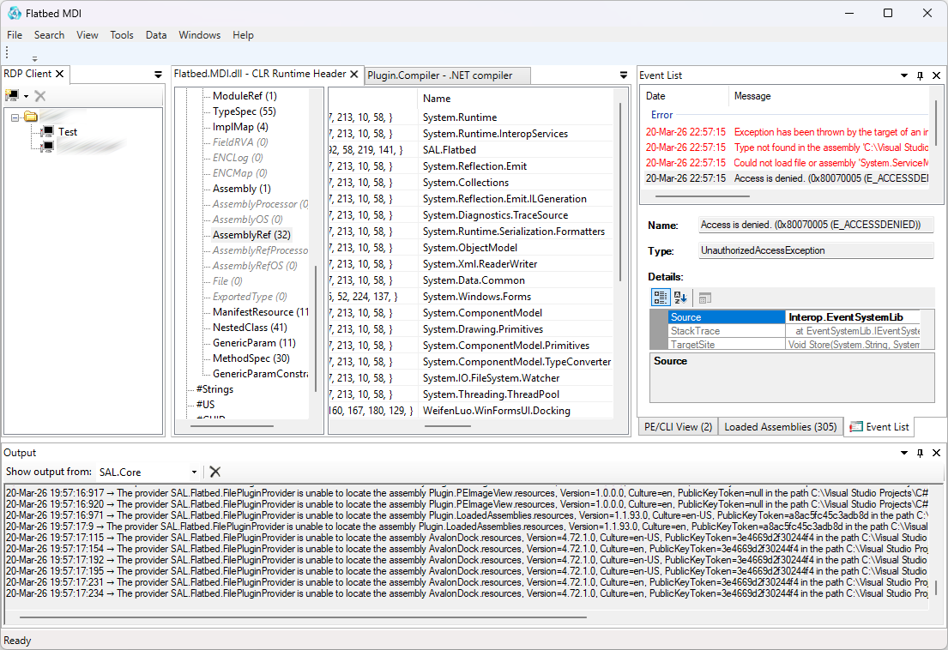Select the Categorized view icon in Details

660,298
